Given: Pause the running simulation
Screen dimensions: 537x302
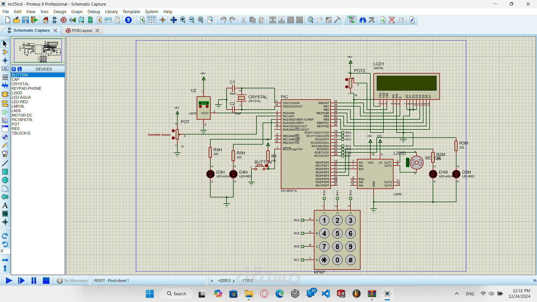Looking at the screenshot, I should tap(34, 280).
